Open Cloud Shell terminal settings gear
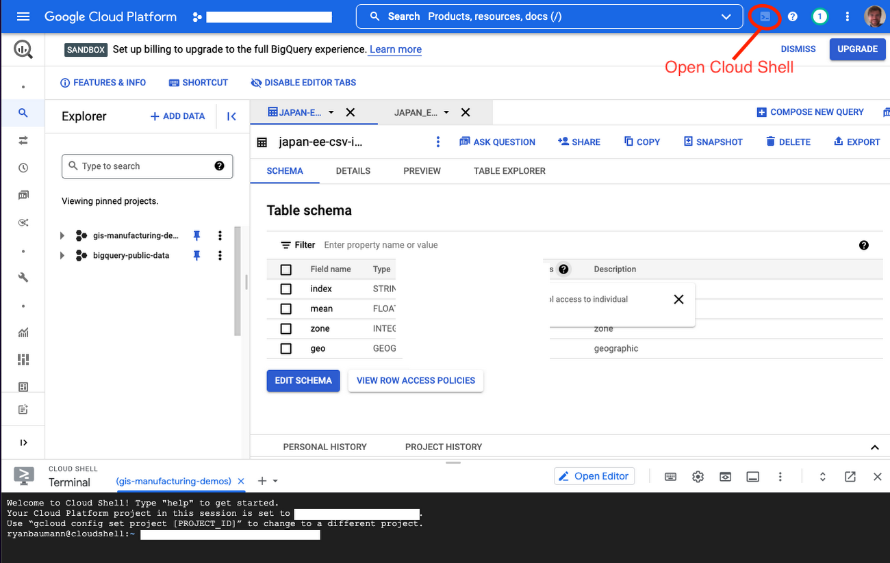This screenshot has height=563, width=890. 698,477
